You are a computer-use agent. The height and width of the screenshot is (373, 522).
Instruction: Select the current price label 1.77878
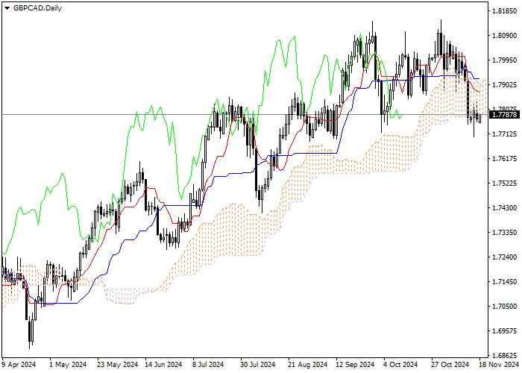point(505,115)
